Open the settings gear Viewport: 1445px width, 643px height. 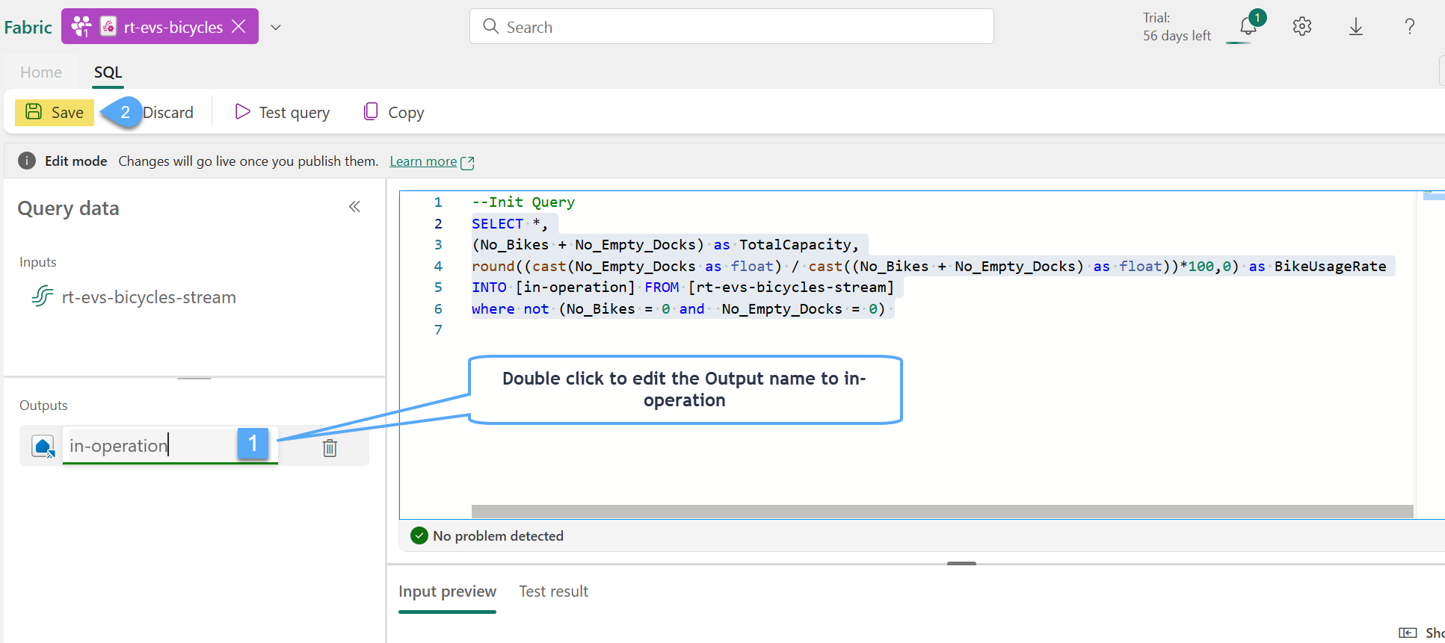1301,27
